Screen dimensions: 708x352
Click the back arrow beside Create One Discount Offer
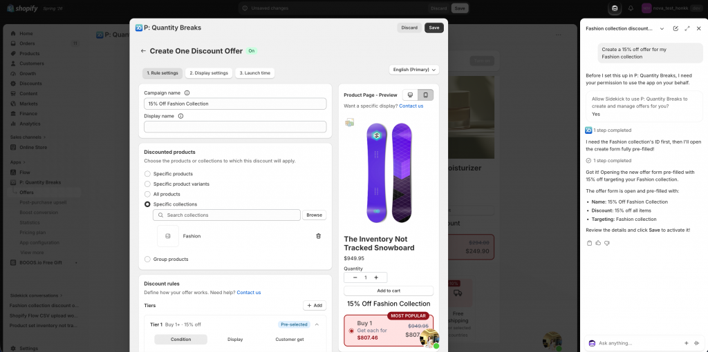click(143, 51)
